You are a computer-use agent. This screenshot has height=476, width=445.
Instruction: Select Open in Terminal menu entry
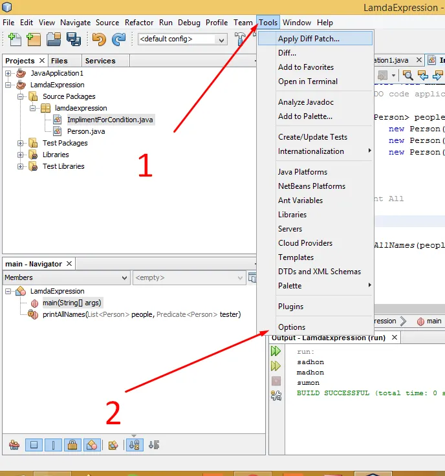[x=316, y=81]
